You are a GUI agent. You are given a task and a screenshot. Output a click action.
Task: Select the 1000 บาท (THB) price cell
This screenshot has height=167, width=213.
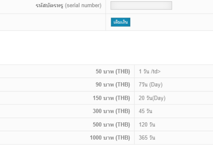(x=67, y=138)
